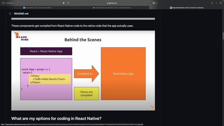The width and height of the screenshot is (224, 126).
Task: Click the extension icon beside privacy shield
Action: (68, 3)
